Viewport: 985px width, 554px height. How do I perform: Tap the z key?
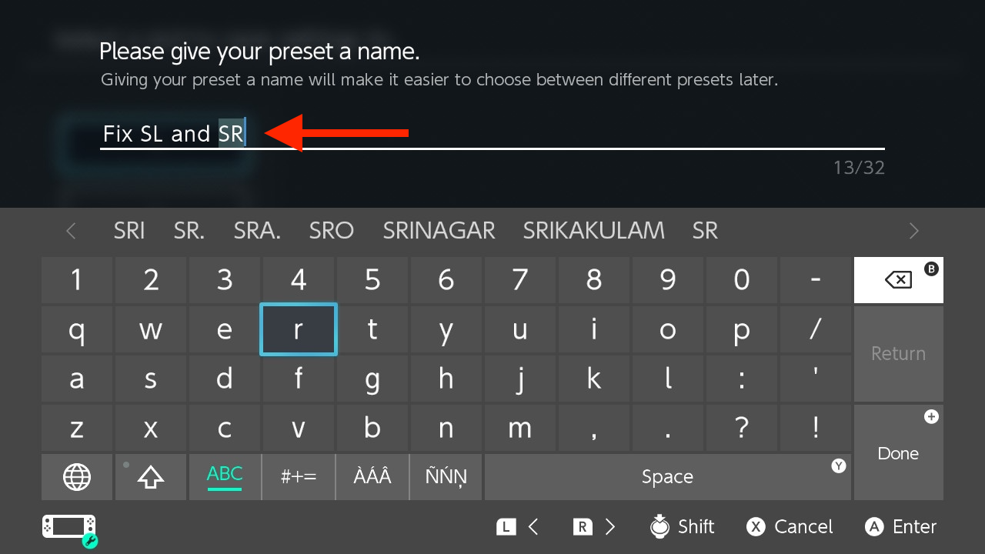tap(77, 428)
